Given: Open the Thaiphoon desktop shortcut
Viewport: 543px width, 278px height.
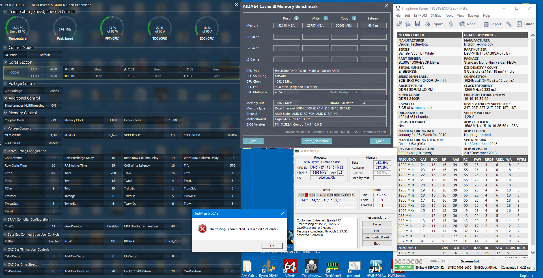Looking at the screenshot, I should click(311, 268).
